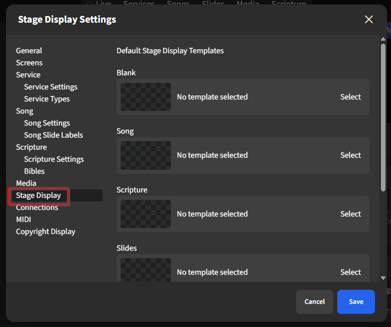
Task: Go to Media settings
Action: tap(26, 183)
